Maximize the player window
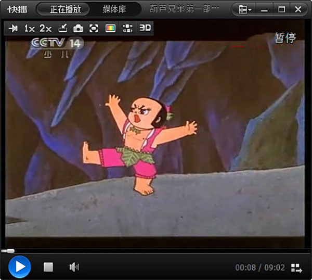The height and width of the screenshot is (280, 312). pyautogui.click(x=281, y=9)
